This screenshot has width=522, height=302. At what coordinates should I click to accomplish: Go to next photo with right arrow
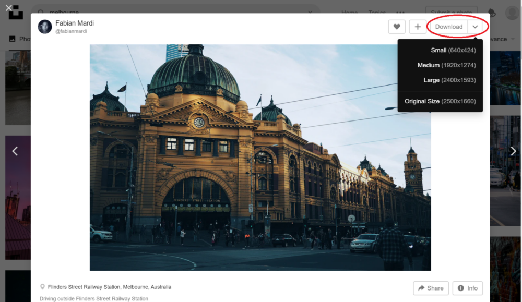pos(513,151)
